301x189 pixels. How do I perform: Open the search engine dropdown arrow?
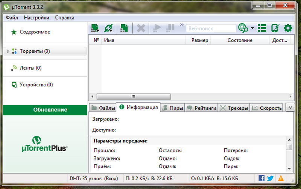[252, 28]
